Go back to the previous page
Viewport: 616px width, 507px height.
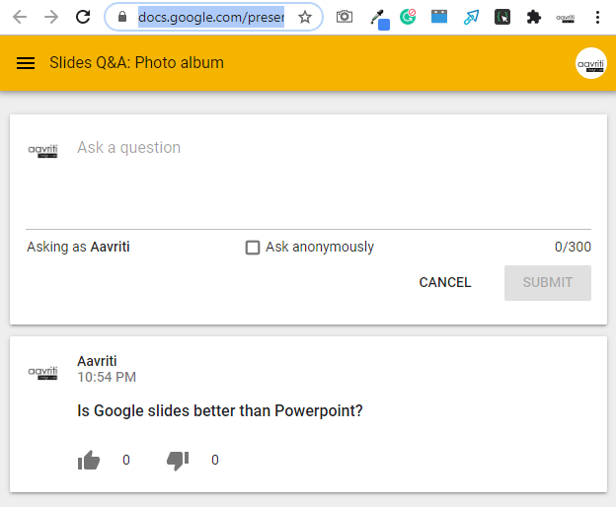tap(20, 17)
